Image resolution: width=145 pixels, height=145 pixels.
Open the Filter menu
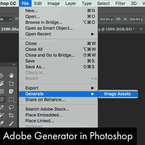tap(120, 3)
